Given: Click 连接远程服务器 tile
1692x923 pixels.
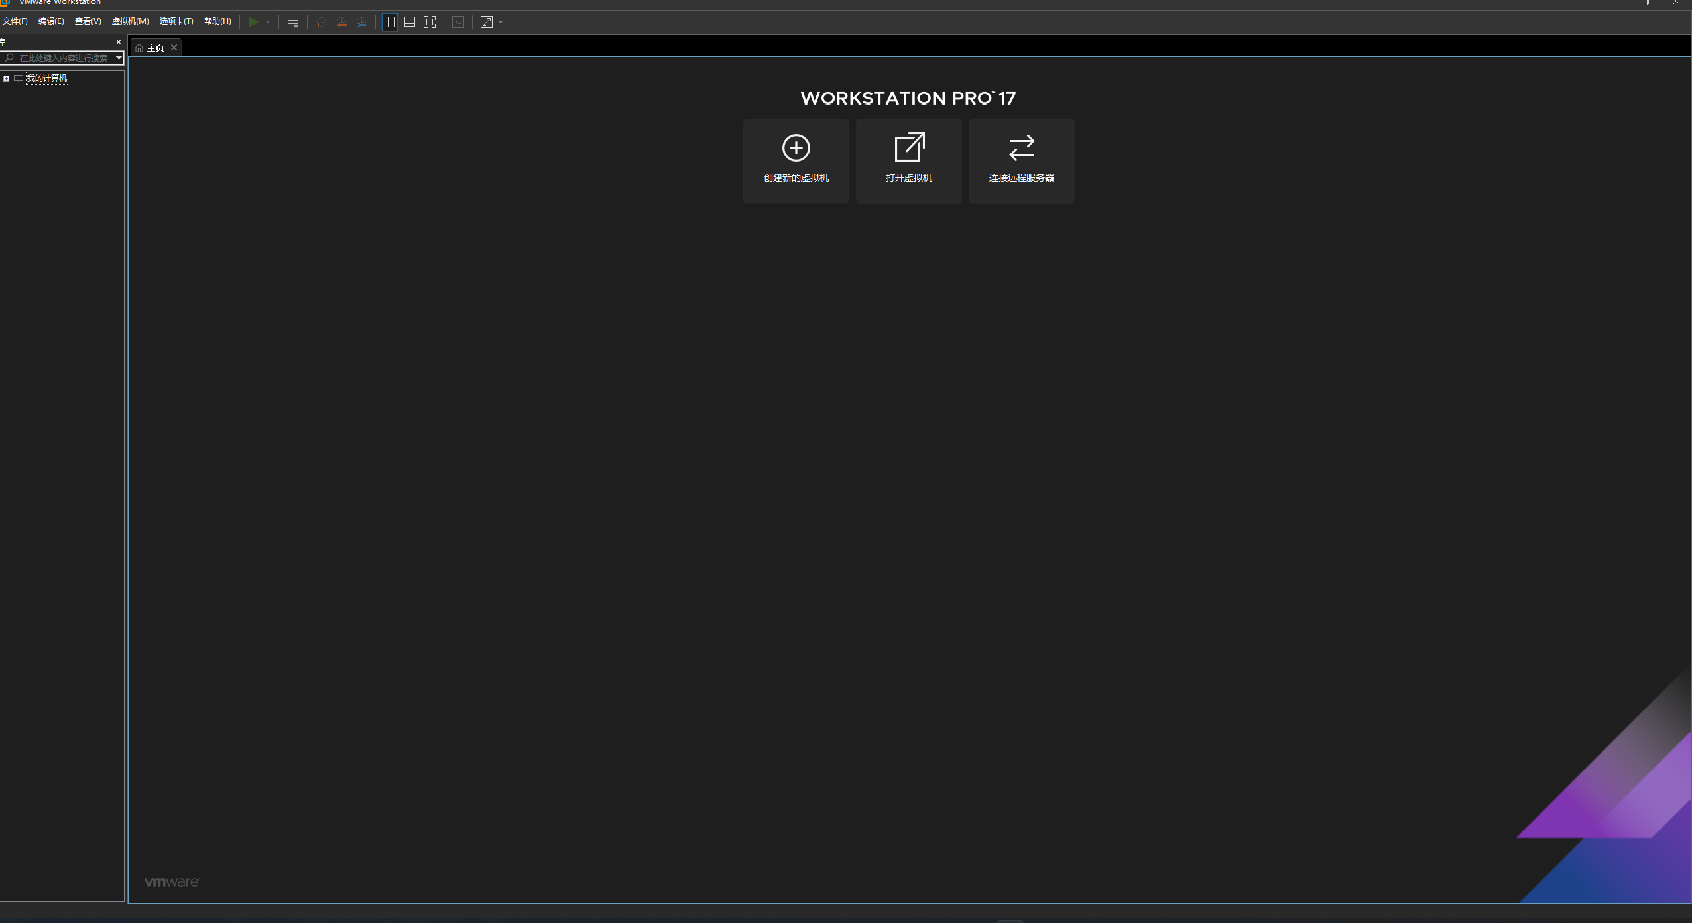Looking at the screenshot, I should pyautogui.click(x=1021, y=160).
